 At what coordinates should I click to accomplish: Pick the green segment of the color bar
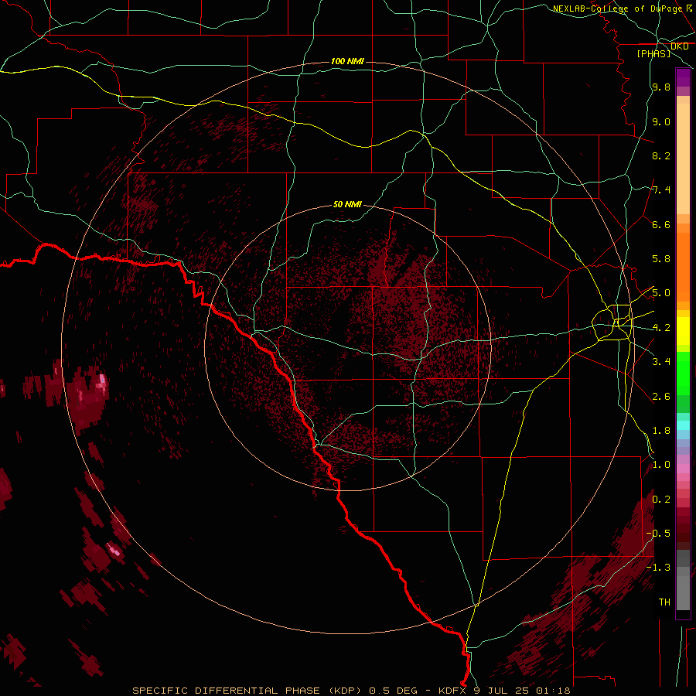(683, 374)
